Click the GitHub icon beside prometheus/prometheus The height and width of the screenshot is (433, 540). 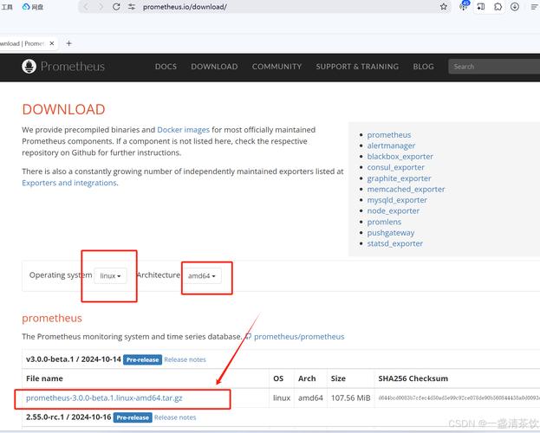click(x=248, y=337)
